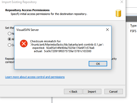Screen dimensions: 137x103
Task: Click the VisualSVN Server dialog title
Action: click(28, 30)
